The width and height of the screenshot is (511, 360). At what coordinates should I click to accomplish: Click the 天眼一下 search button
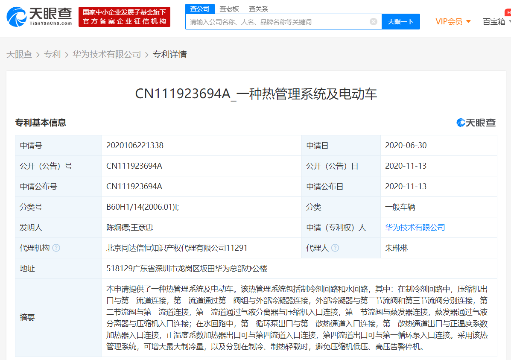pyautogui.click(x=400, y=21)
